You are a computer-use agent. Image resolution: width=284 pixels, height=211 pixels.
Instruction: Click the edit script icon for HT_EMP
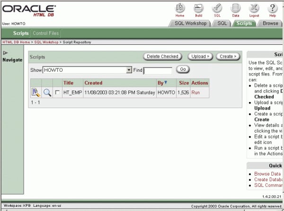coord(36,93)
